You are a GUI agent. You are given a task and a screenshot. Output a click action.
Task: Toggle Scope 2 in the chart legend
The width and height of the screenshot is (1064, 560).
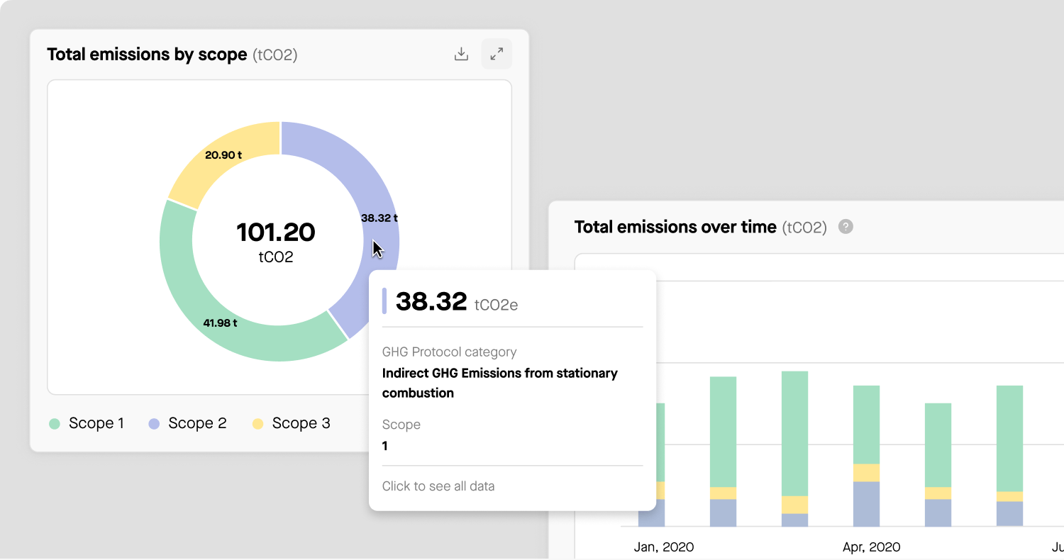click(x=187, y=423)
